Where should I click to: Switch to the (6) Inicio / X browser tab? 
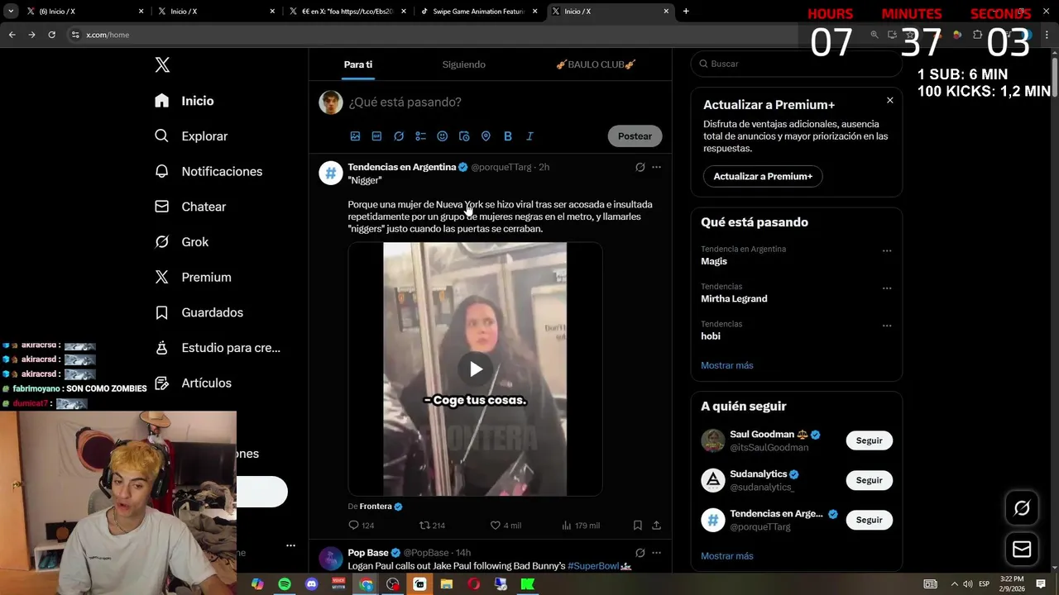click(83, 12)
